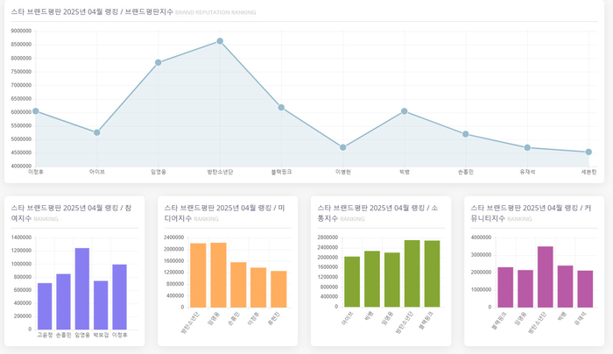Click the 이정후 purple bar in 참여지수 chart
This screenshot has height=354, width=613.
[x=120, y=297]
